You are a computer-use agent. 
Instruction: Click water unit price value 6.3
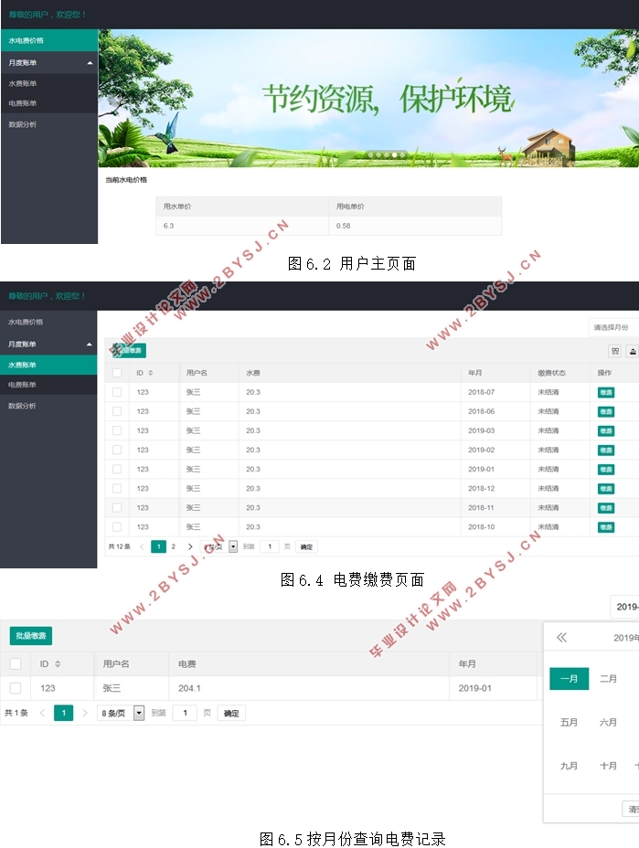[169, 226]
